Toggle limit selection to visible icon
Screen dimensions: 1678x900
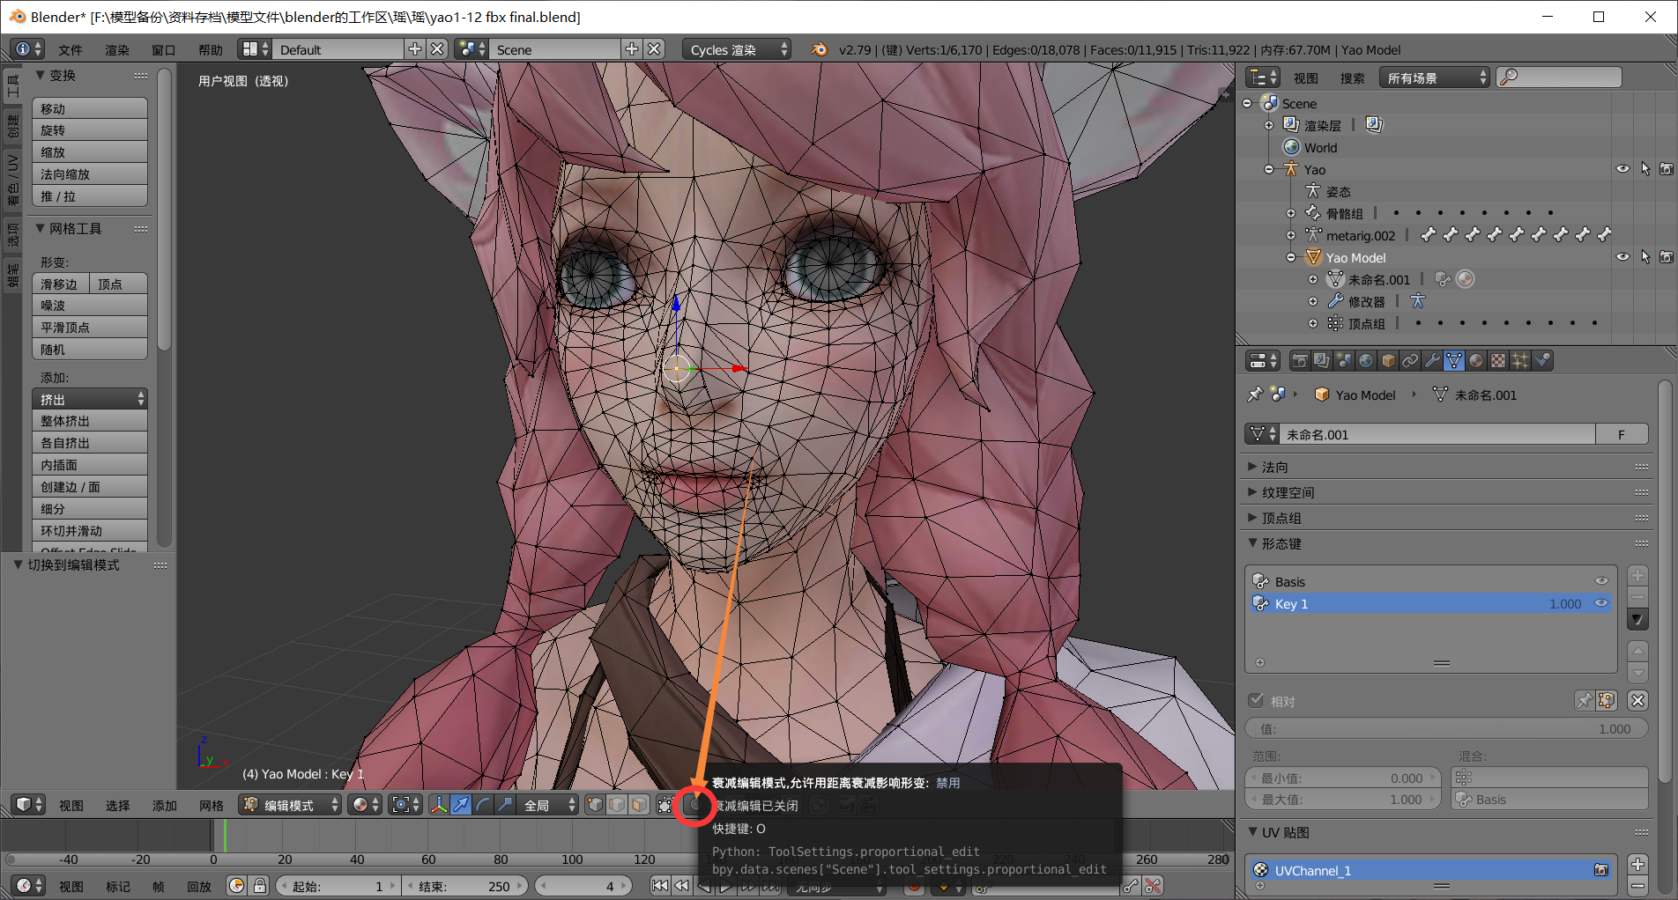(665, 805)
